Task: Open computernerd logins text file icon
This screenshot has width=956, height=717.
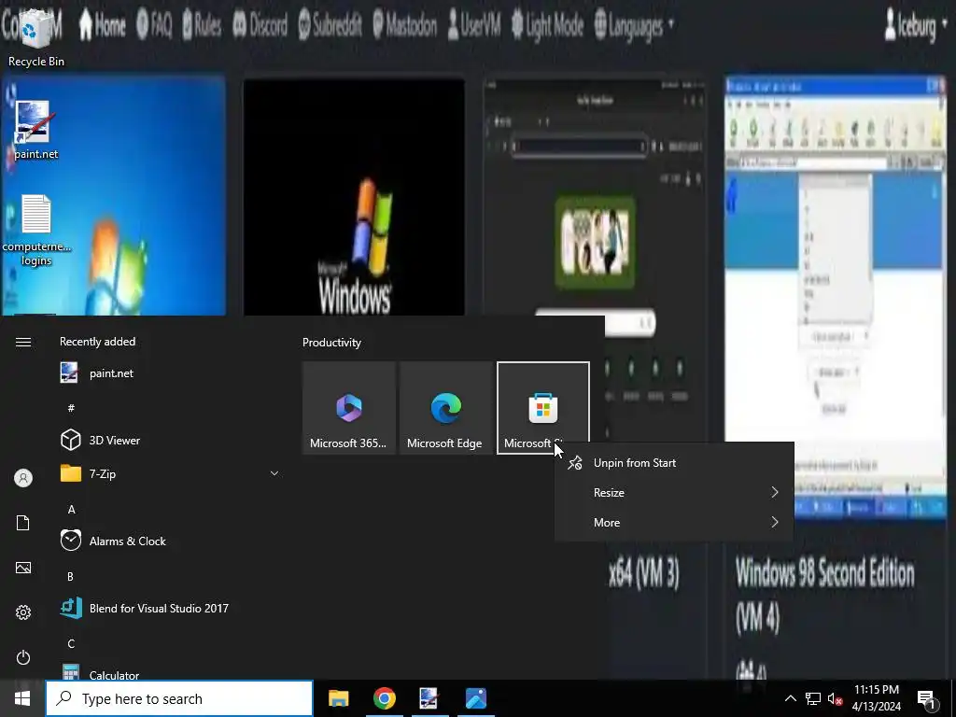Action: click(x=36, y=231)
